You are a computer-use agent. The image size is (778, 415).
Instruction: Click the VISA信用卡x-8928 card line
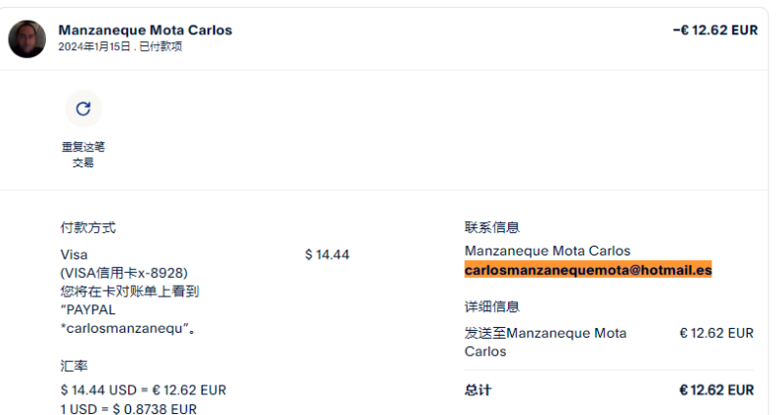click(x=123, y=272)
